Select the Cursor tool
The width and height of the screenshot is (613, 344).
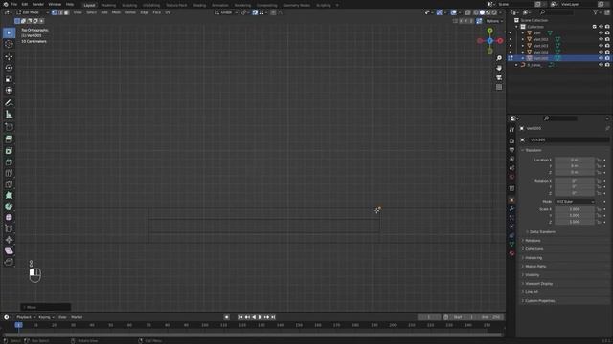[x=9, y=44]
